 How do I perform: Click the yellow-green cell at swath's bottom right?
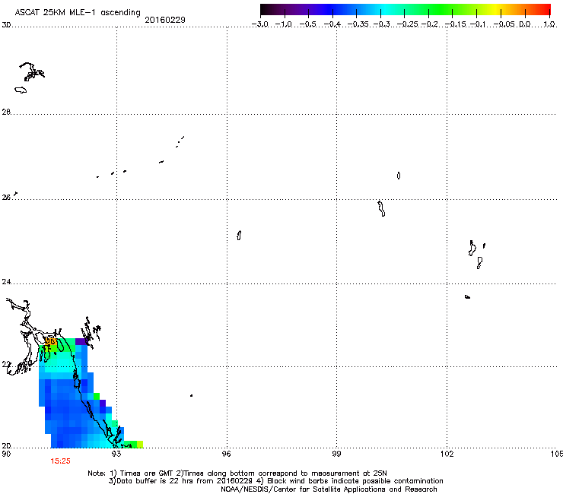coord(140,444)
